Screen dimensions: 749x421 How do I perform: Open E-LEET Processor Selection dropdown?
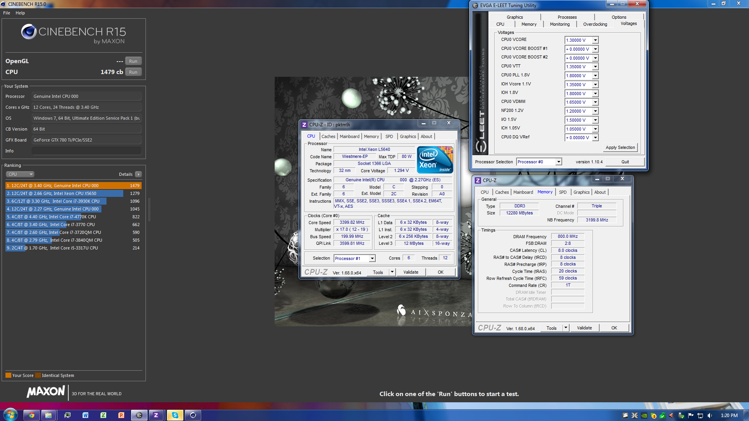tap(559, 162)
